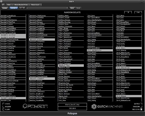Click the 100.00% value field
The height and width of the screenshot is (116, 145).
(72, 108)
